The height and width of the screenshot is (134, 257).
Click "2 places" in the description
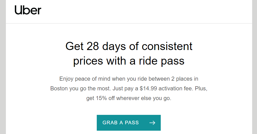(x=189, y=79)
